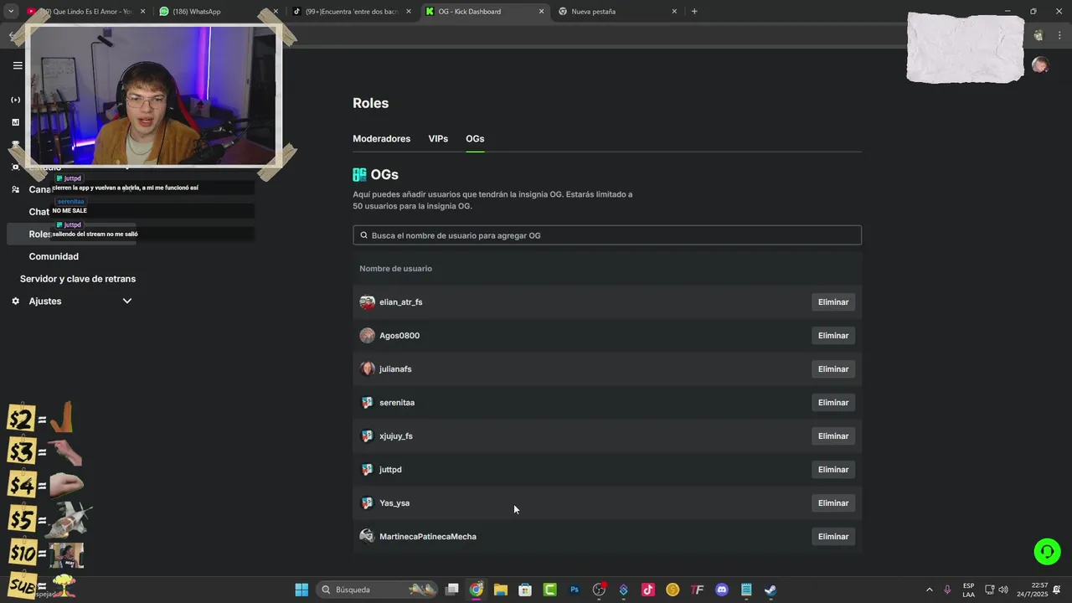Click Agos0800 user avatar
The image size is (1072, 603).
point(367,336)
